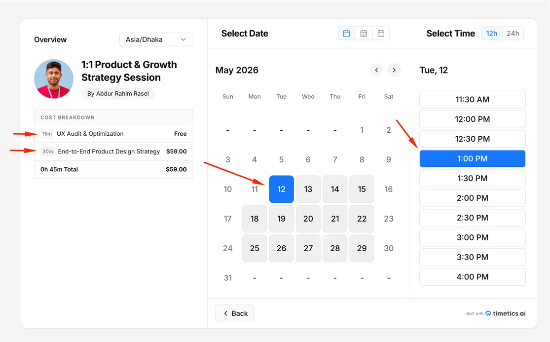Click the UX Audit & Optimization row
Viewport: 550px width, 342px height.
coord(113,134)
